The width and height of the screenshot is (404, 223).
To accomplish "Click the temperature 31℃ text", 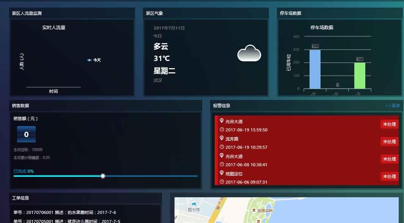I will [x=161, y=58].
